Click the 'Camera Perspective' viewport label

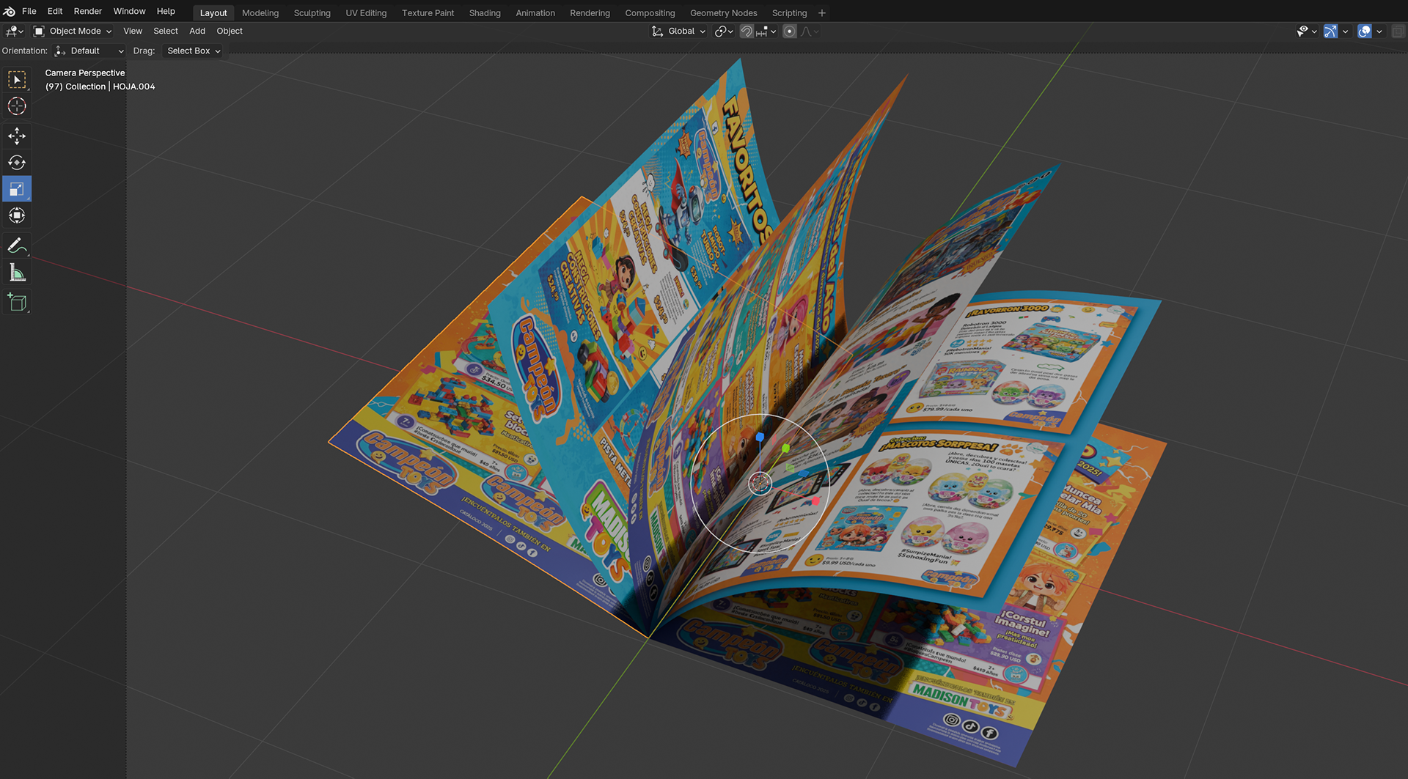[85, 73]
